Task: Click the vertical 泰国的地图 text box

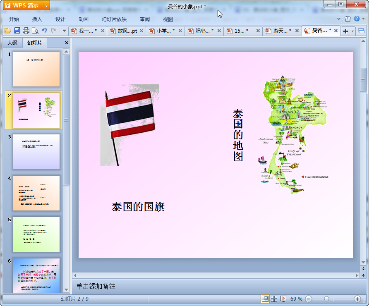Action: (x=238, y=135)
